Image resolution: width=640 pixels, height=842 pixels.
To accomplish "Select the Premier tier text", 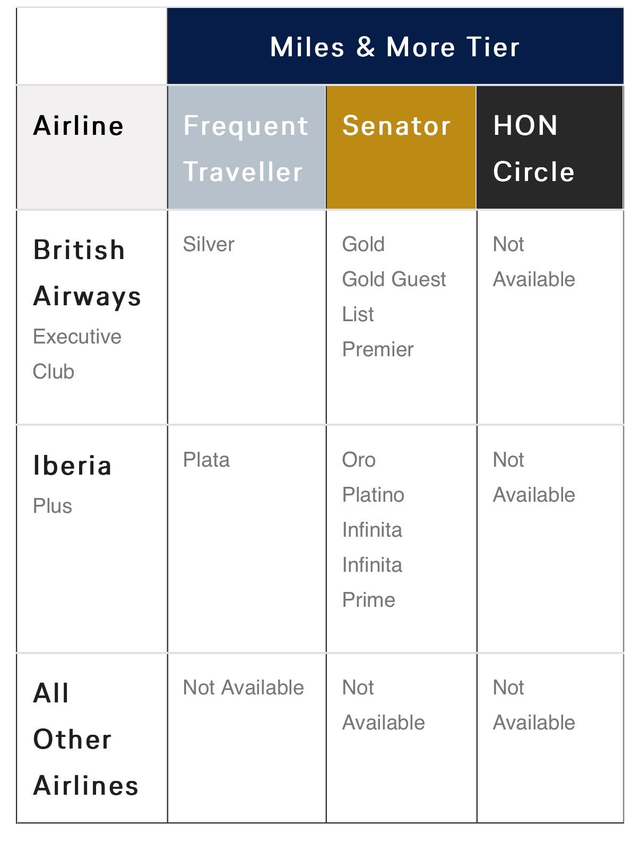I will 378,349.
